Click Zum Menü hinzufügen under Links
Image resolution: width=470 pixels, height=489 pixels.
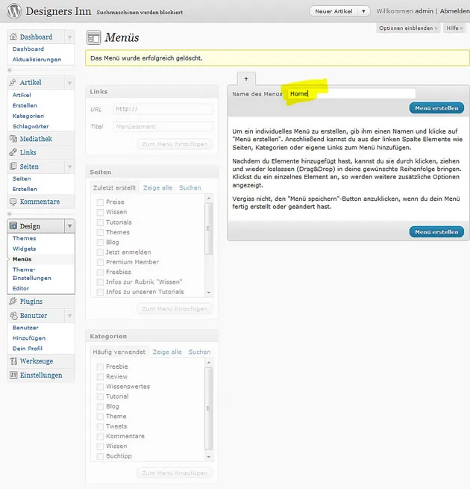pyautogui.click(x=175, y=144)
